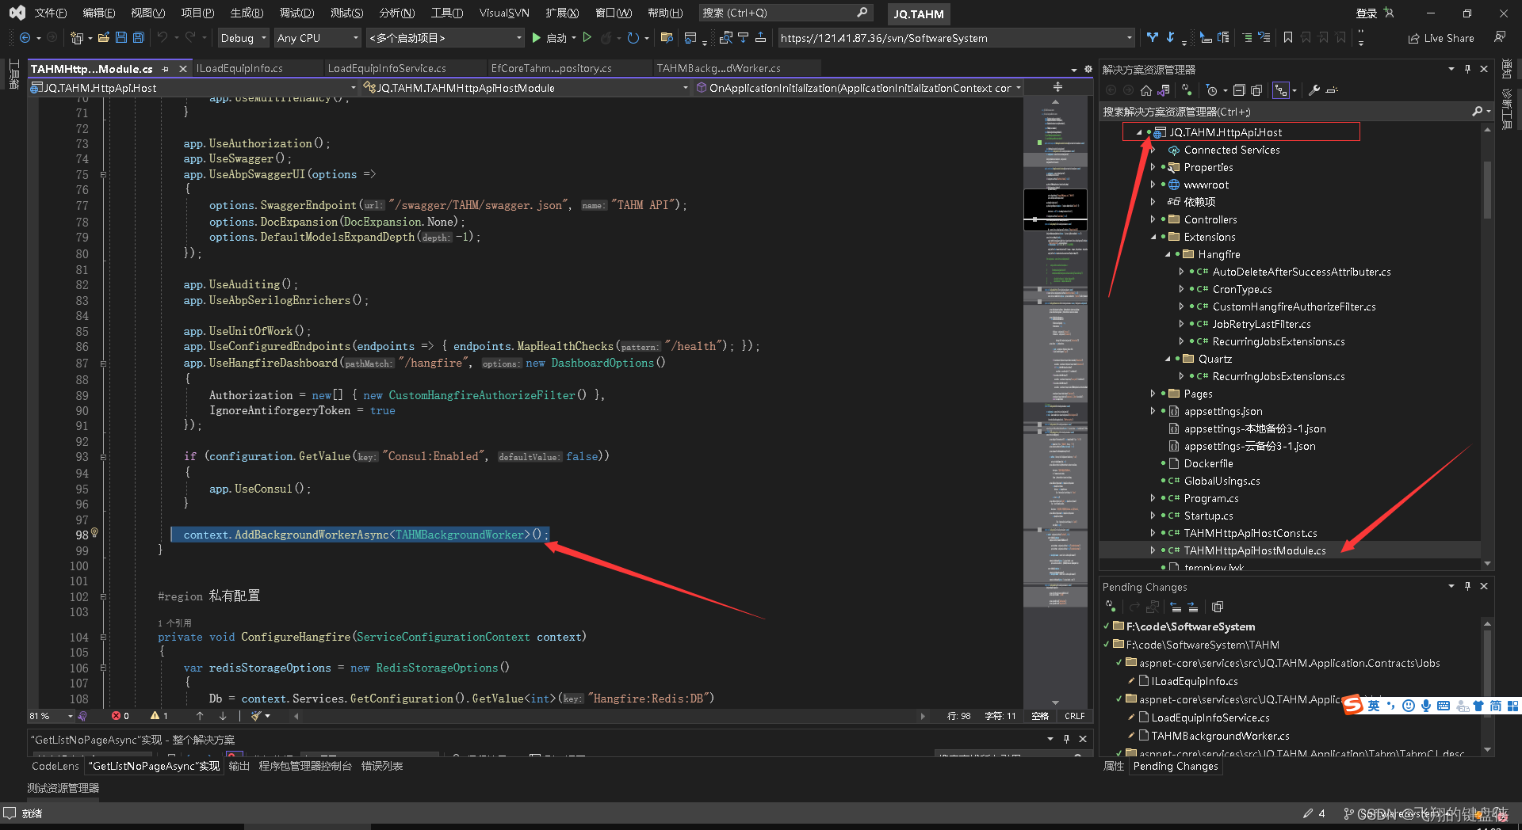Start debugging with green play button
Screen dimensions: 1522x830
[x=537, y=37]
